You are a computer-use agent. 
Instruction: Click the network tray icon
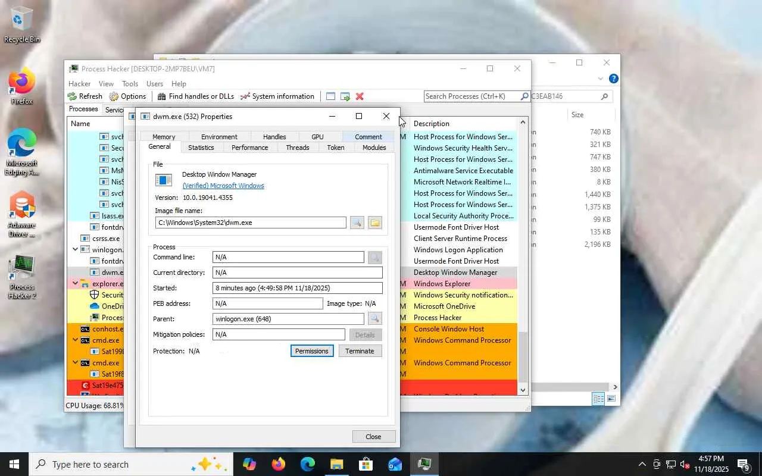(671, 464)
